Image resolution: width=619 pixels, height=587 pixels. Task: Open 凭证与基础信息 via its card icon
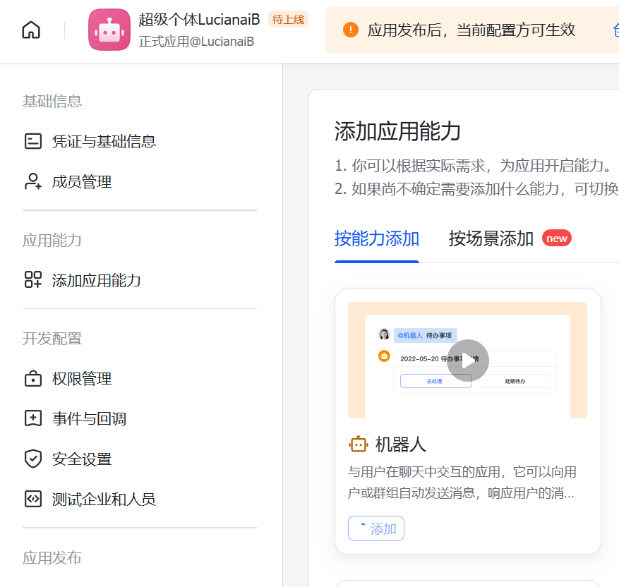coord(33,141)
